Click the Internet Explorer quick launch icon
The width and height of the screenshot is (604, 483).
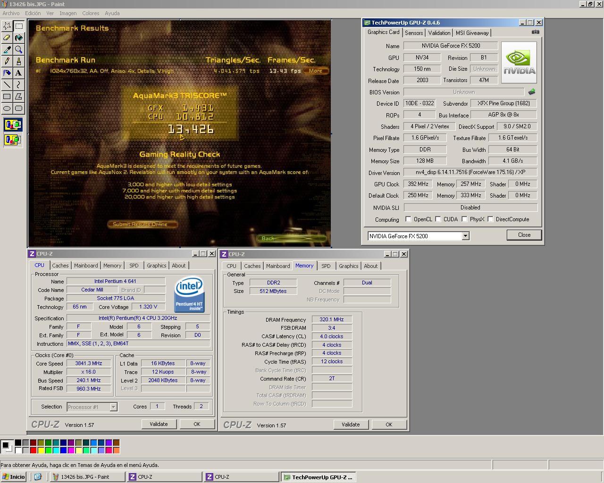point(38,477)
